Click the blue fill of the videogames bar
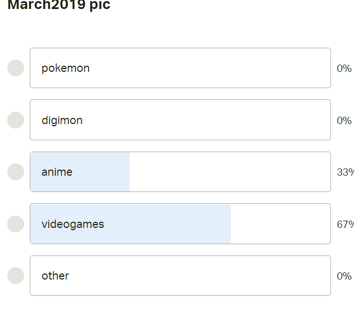This screenshot has height=311, width=354. 168,224
